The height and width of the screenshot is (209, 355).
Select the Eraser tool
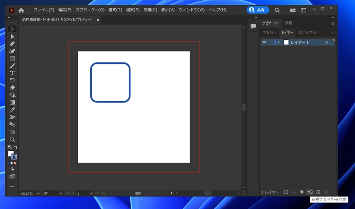12,87
